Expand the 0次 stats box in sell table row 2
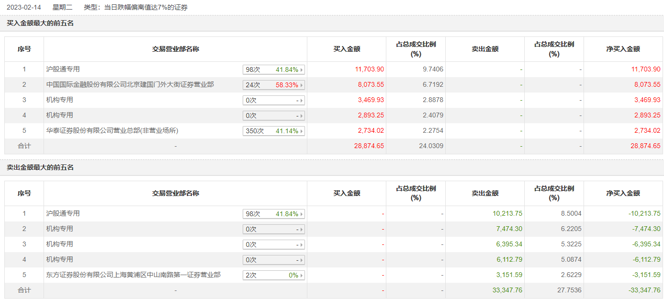This screenshot has height=301, width=664. pyautogui.click(x=273, y=230)
